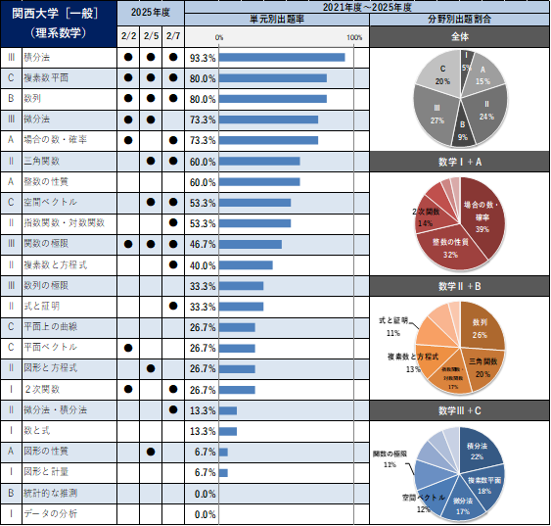Click the 統計的な推測 row label
Viewport: 551px width, 526px height.
click(x=51, y=494)
